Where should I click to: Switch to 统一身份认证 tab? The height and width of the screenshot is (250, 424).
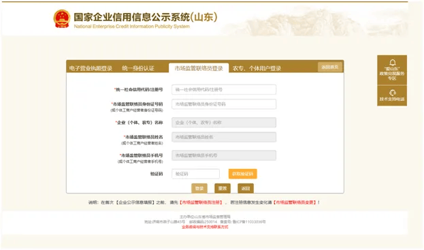coord(138,68)
